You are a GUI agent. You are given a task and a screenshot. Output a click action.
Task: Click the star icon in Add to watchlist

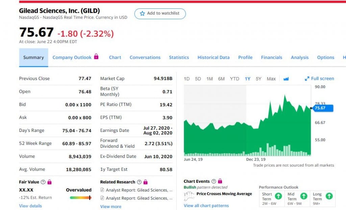coord(142,13)
